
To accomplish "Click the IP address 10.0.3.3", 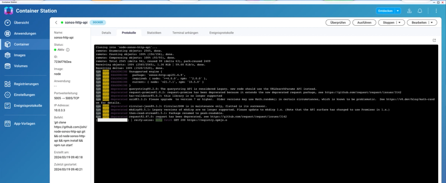I will [59, 110].
